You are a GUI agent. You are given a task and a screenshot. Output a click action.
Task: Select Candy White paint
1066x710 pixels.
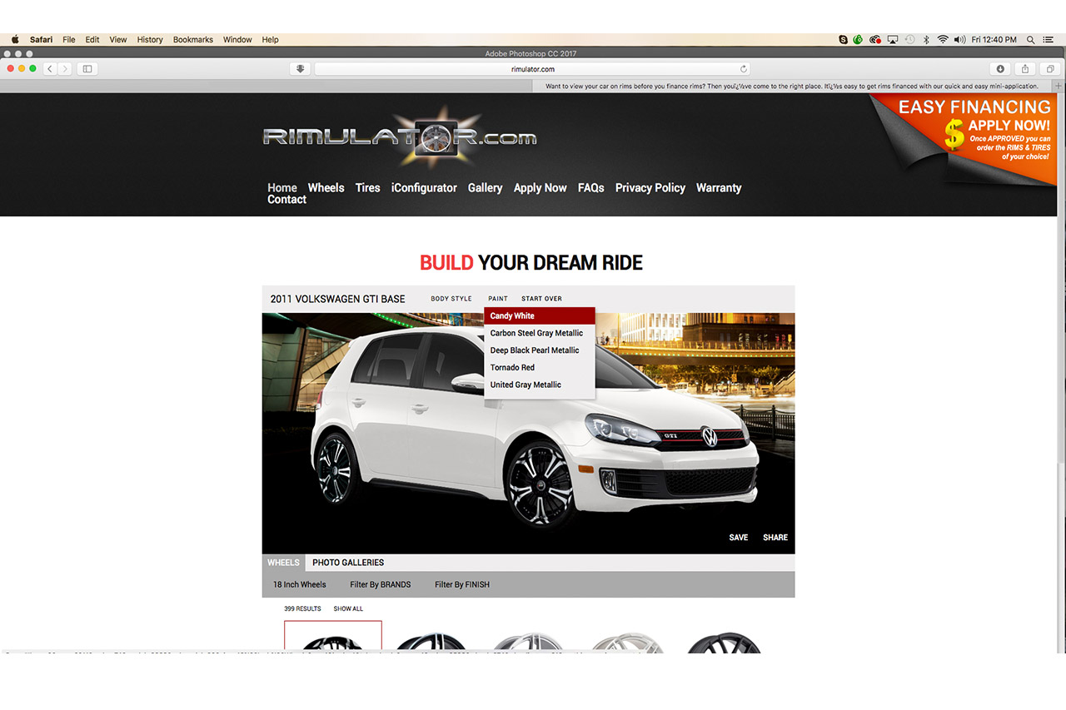tap(540, 316)
